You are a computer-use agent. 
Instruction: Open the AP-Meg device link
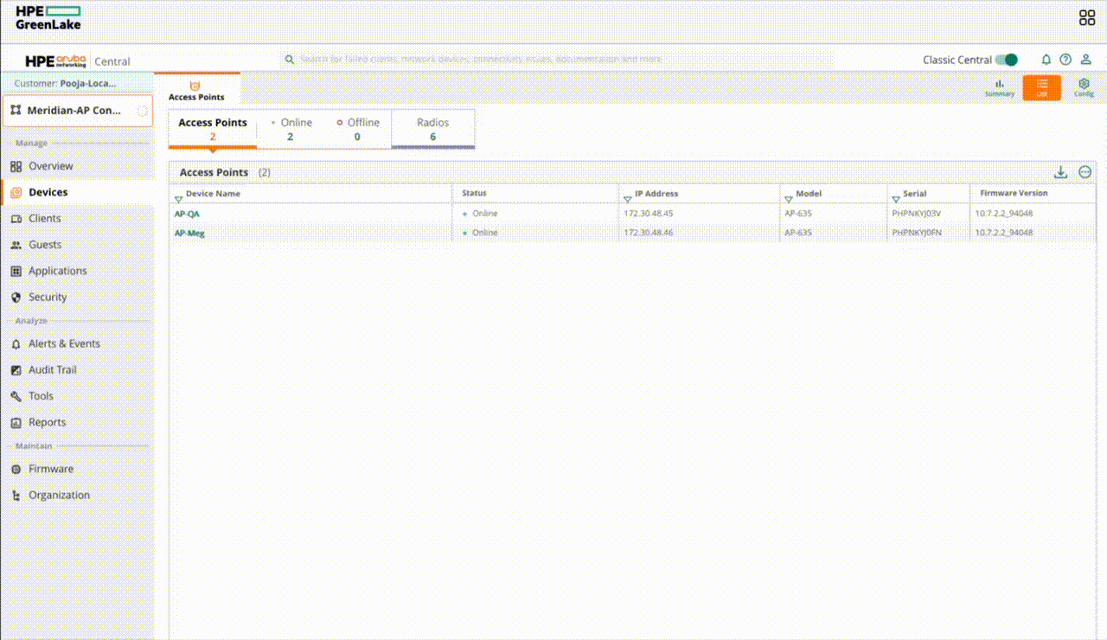189,233
